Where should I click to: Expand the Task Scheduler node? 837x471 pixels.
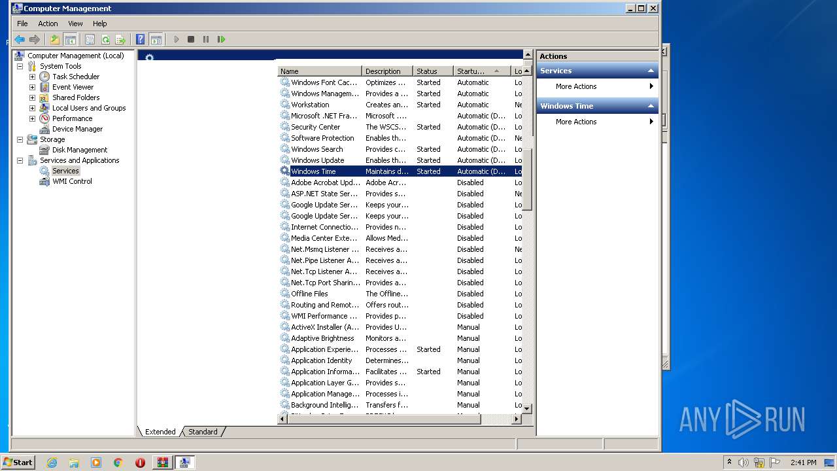pos(32,77)
